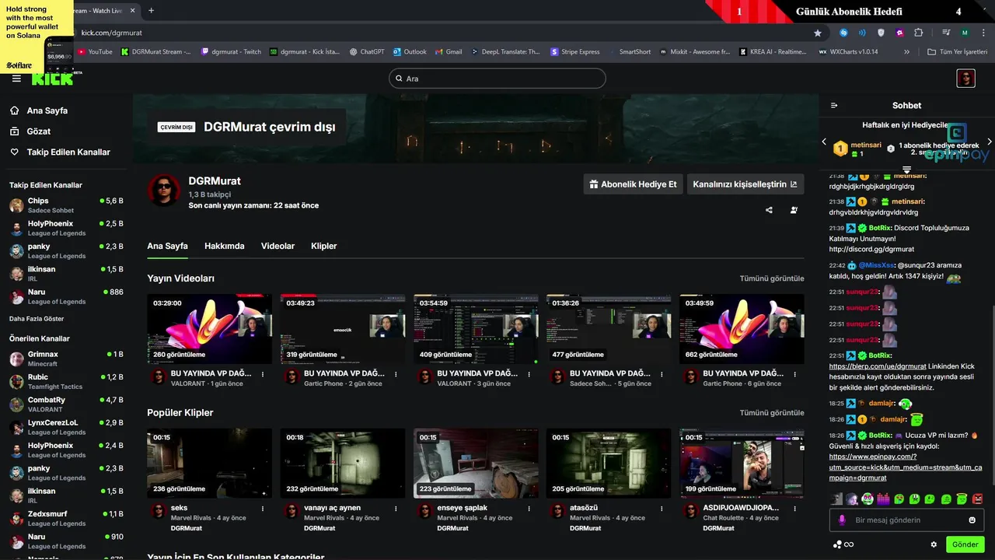This screenshot has width=995, height=560.
Task: Play the 'vanayı aç aynen' clip thumbnail
Action: coord(343,463)
